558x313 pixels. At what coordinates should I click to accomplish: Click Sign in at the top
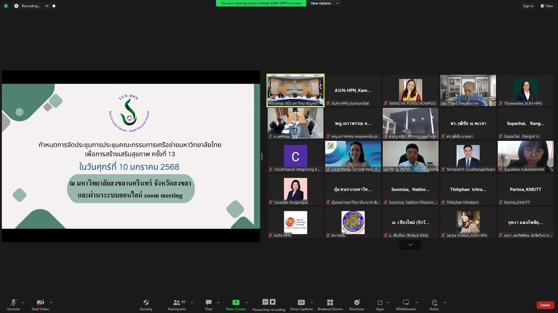point(528,6)
